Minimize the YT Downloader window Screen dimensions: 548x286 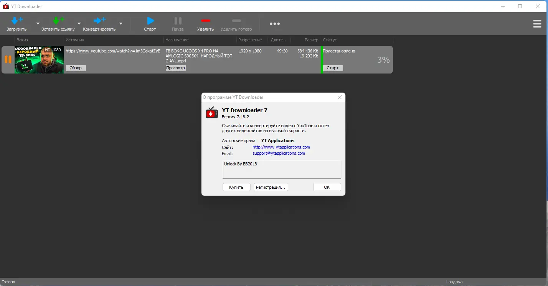click(502, 6)
